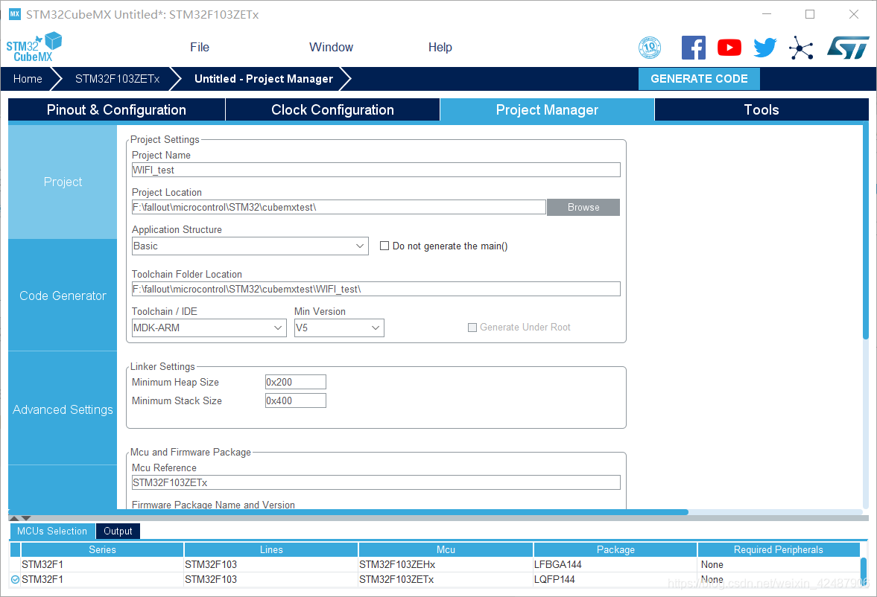This screenshot has height=597, width=877.
Task: Minimize the STM32CubeMX window
Action: point(767,14)
